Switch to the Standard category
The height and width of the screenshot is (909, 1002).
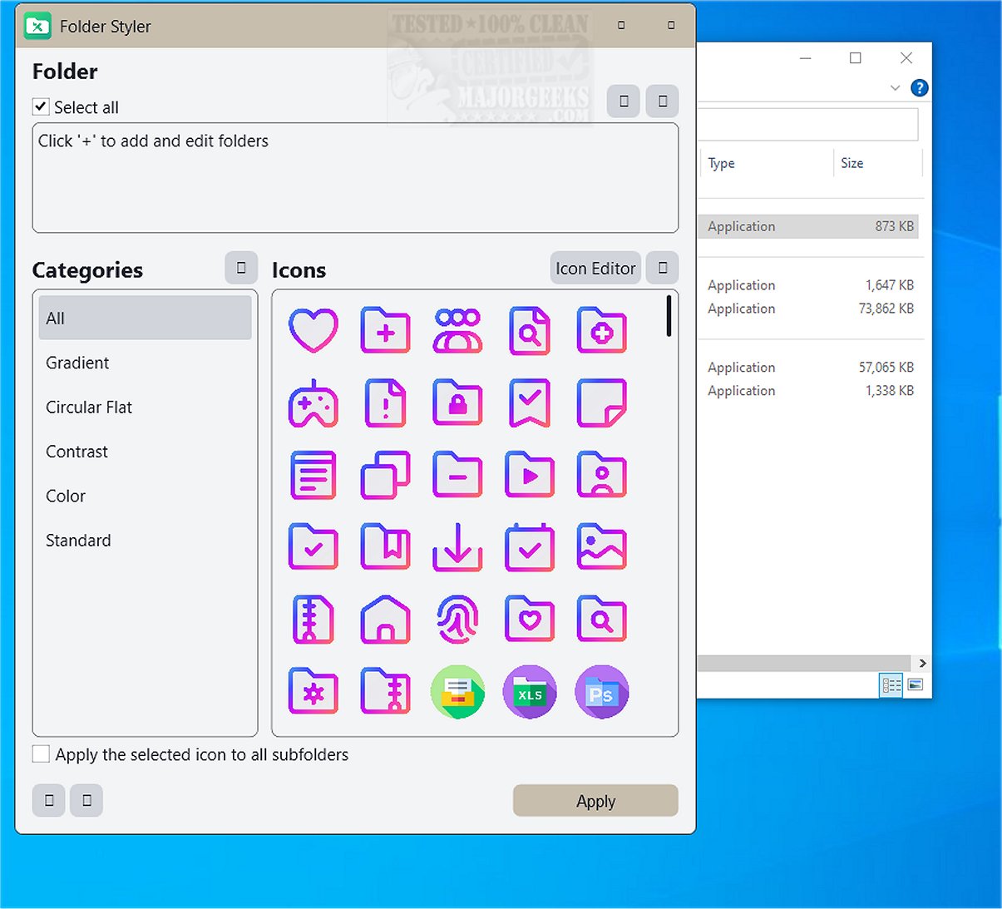(78, 540)
